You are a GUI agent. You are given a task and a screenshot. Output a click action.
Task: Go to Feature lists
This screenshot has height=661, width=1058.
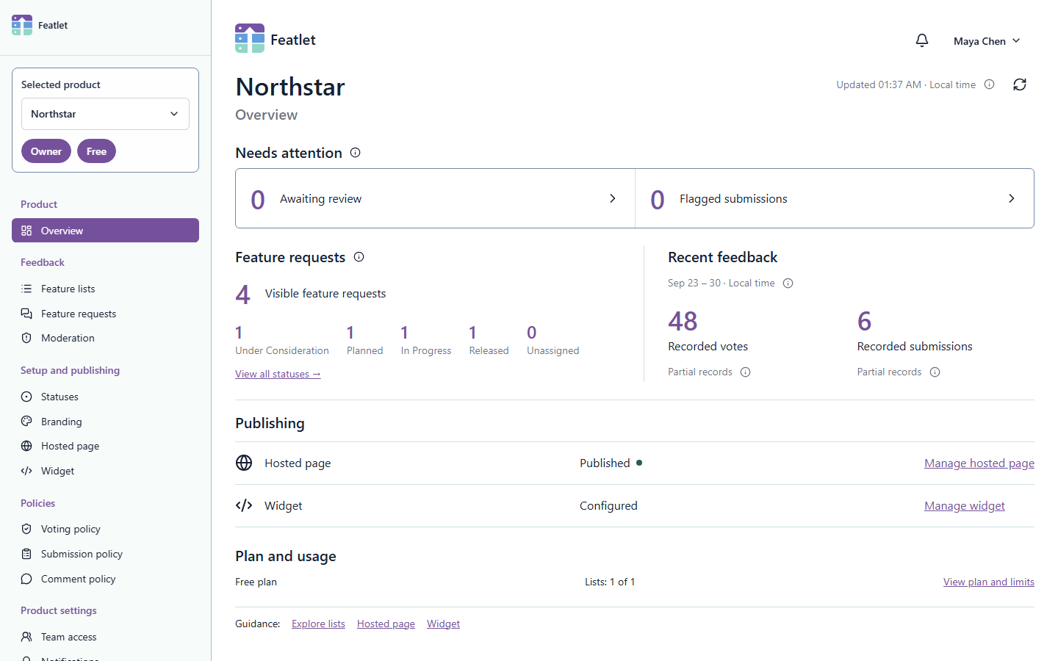tap(105, 289)
